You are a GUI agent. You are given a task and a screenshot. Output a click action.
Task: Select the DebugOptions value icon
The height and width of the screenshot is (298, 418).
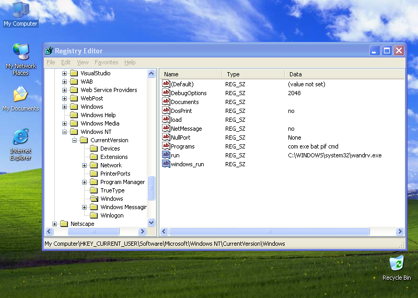point(166,93)
